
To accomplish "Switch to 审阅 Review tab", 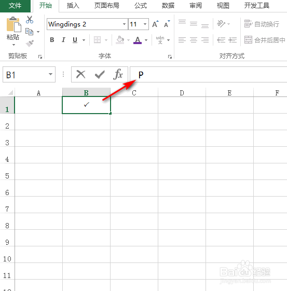I will 196,6.
